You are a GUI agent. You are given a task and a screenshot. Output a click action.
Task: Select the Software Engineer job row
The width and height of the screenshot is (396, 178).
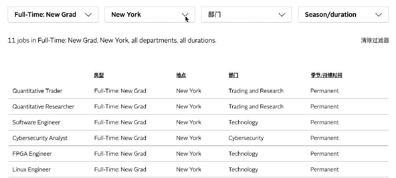coord(36,122)
